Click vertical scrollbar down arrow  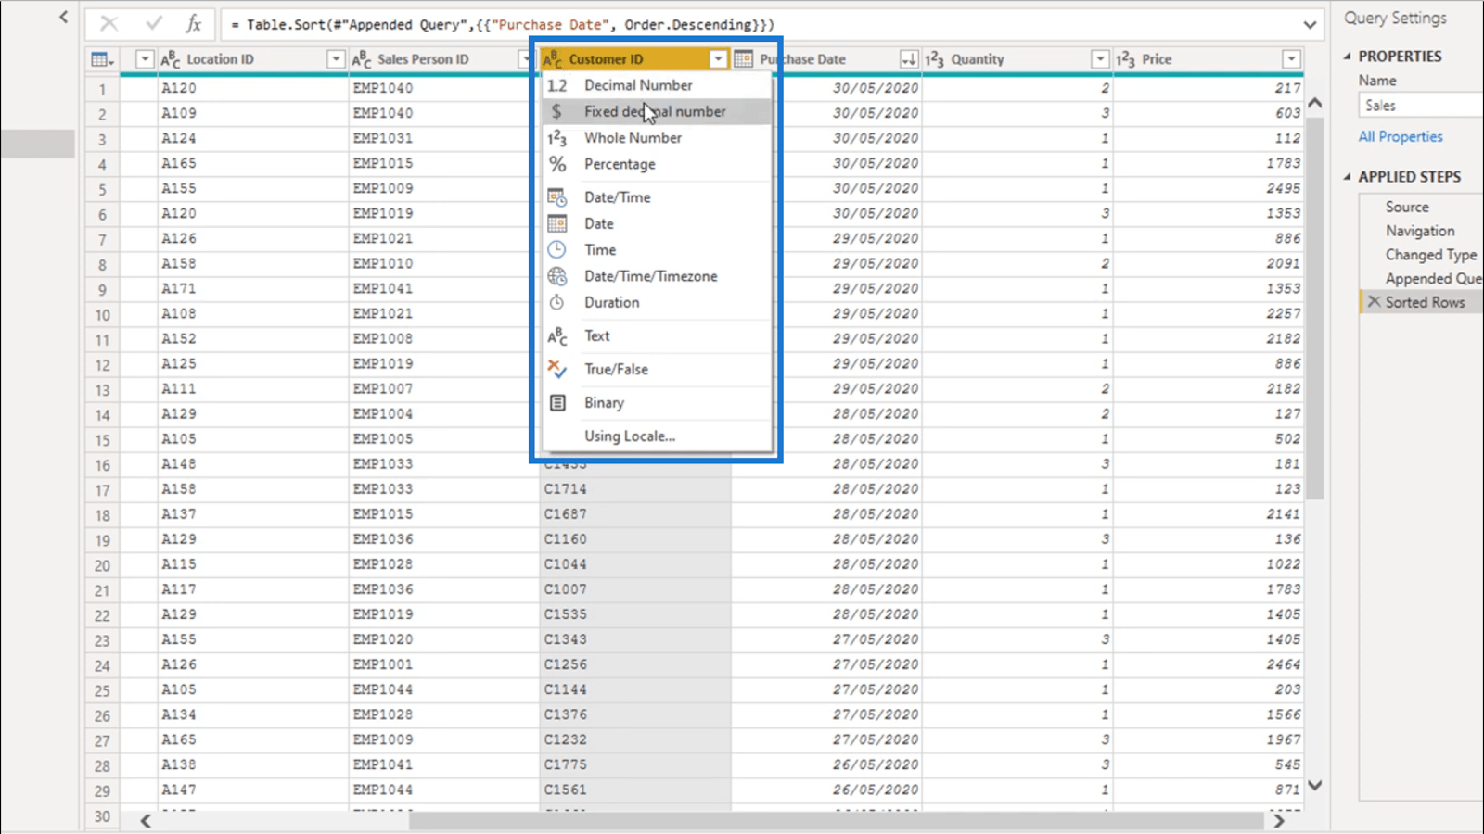pyautogui.click(x=1314, y=785)
